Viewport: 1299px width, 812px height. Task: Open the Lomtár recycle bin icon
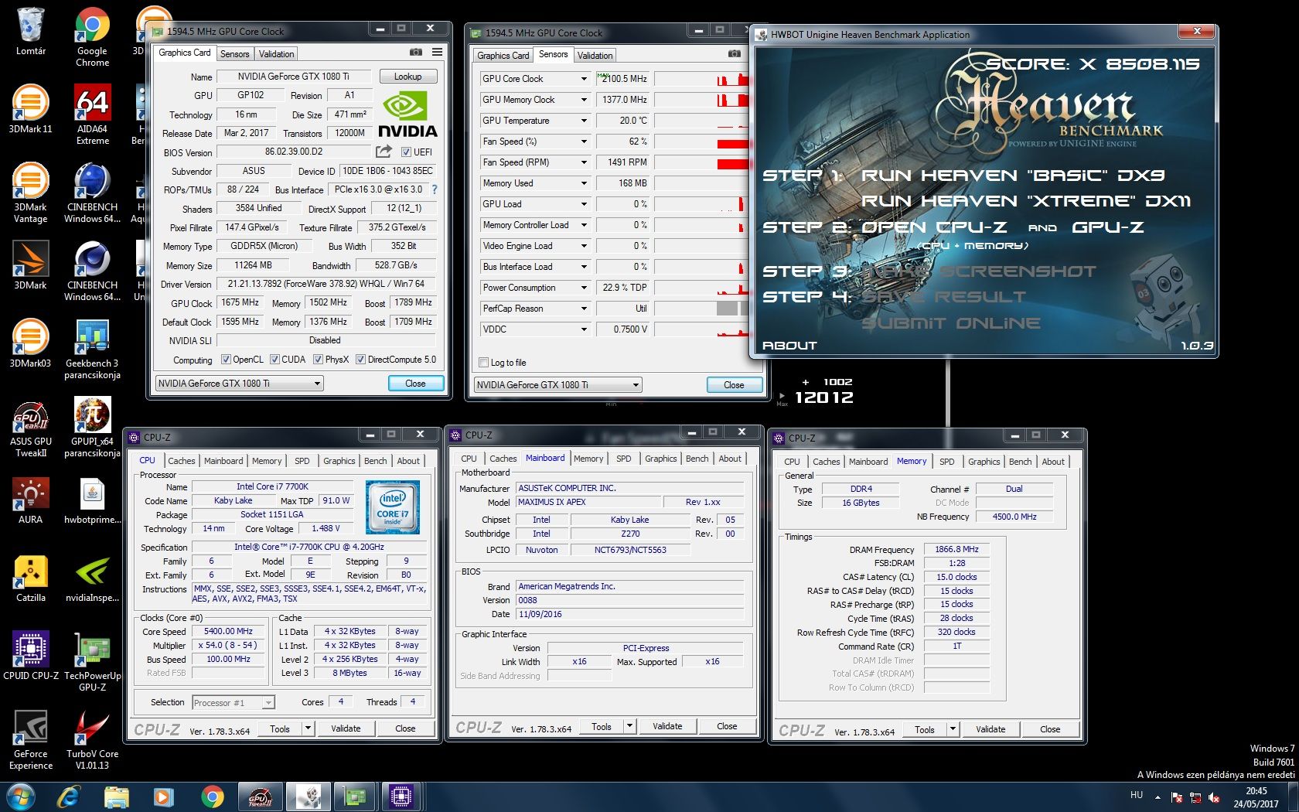coord(30,31)
